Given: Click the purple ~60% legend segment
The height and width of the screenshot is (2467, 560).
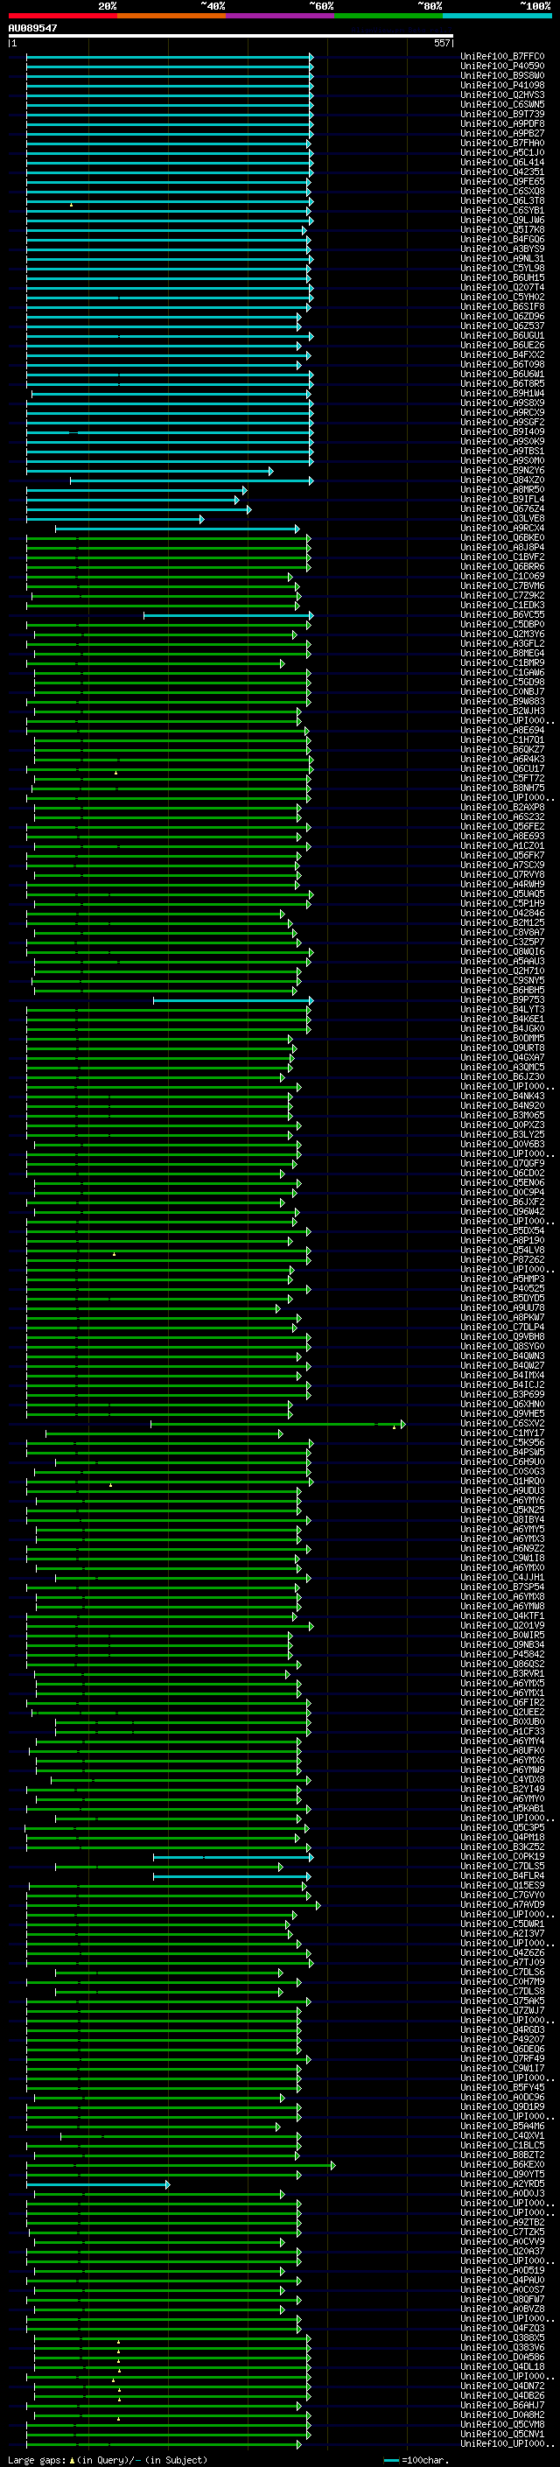Looking at the screenshot, I should 281,16.
